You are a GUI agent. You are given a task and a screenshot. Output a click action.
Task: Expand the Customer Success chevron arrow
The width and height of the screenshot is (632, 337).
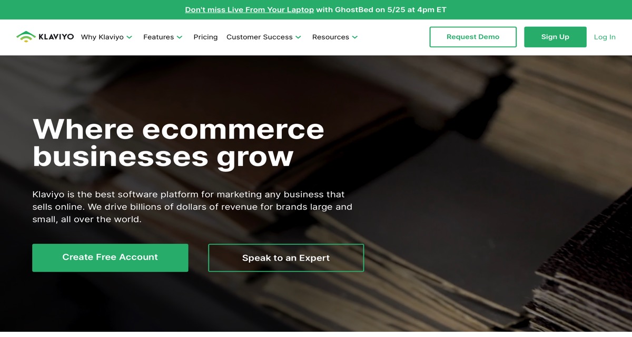coord(298,37)
